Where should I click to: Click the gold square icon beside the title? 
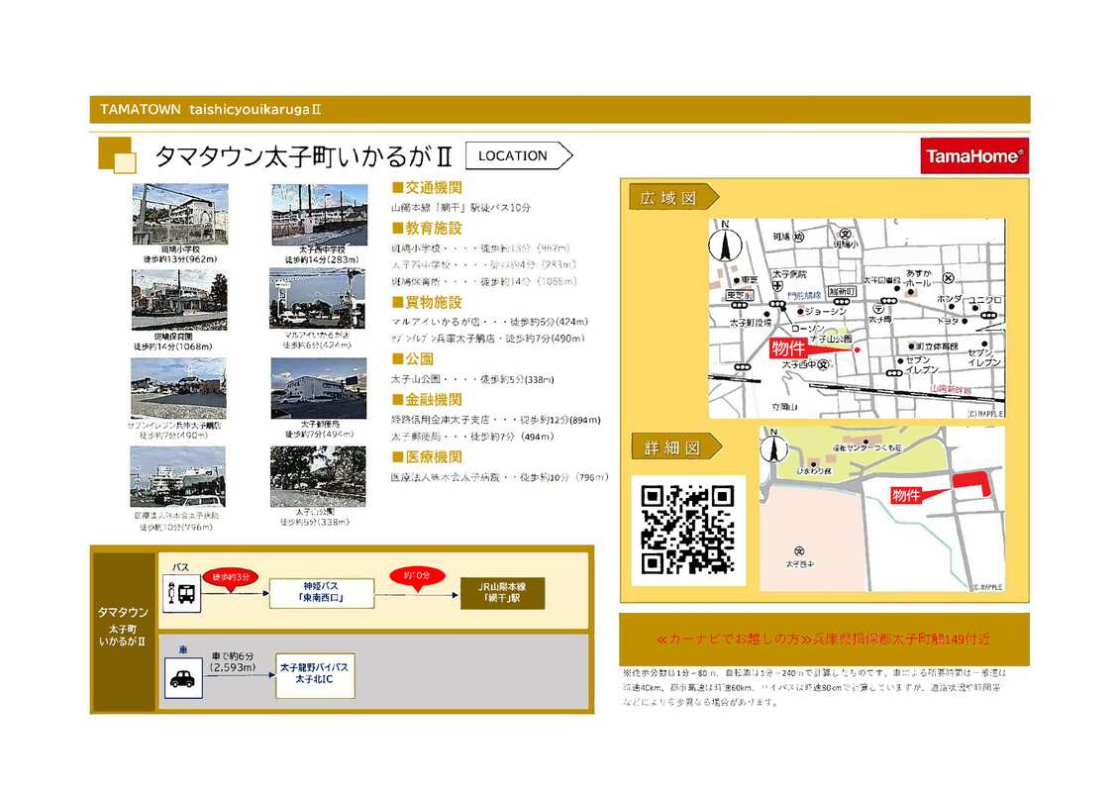(118, 156)
